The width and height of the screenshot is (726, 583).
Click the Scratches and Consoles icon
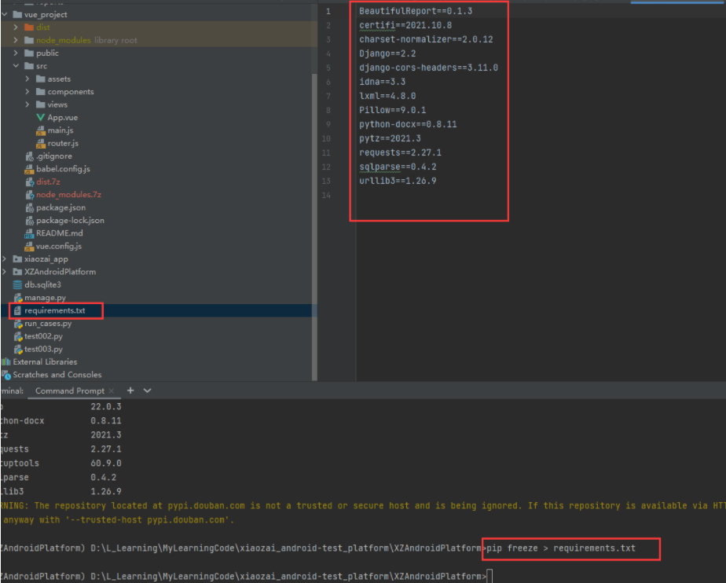click(x=6, y=375)
